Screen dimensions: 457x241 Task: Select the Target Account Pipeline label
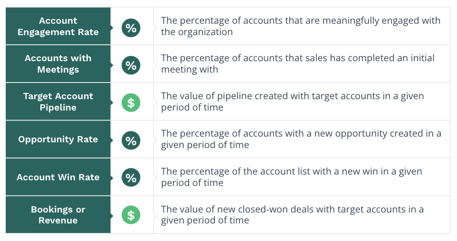pos(58,102)
